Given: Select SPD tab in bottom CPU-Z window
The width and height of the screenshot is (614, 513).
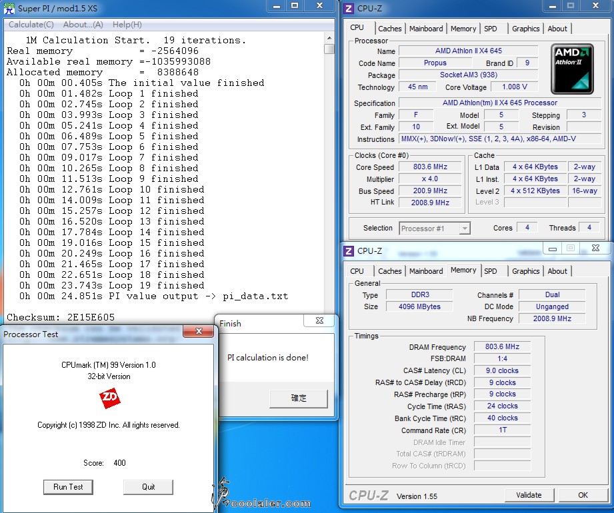Looking at the screenshot, I should pyautogui.click(x=490, y=271).
